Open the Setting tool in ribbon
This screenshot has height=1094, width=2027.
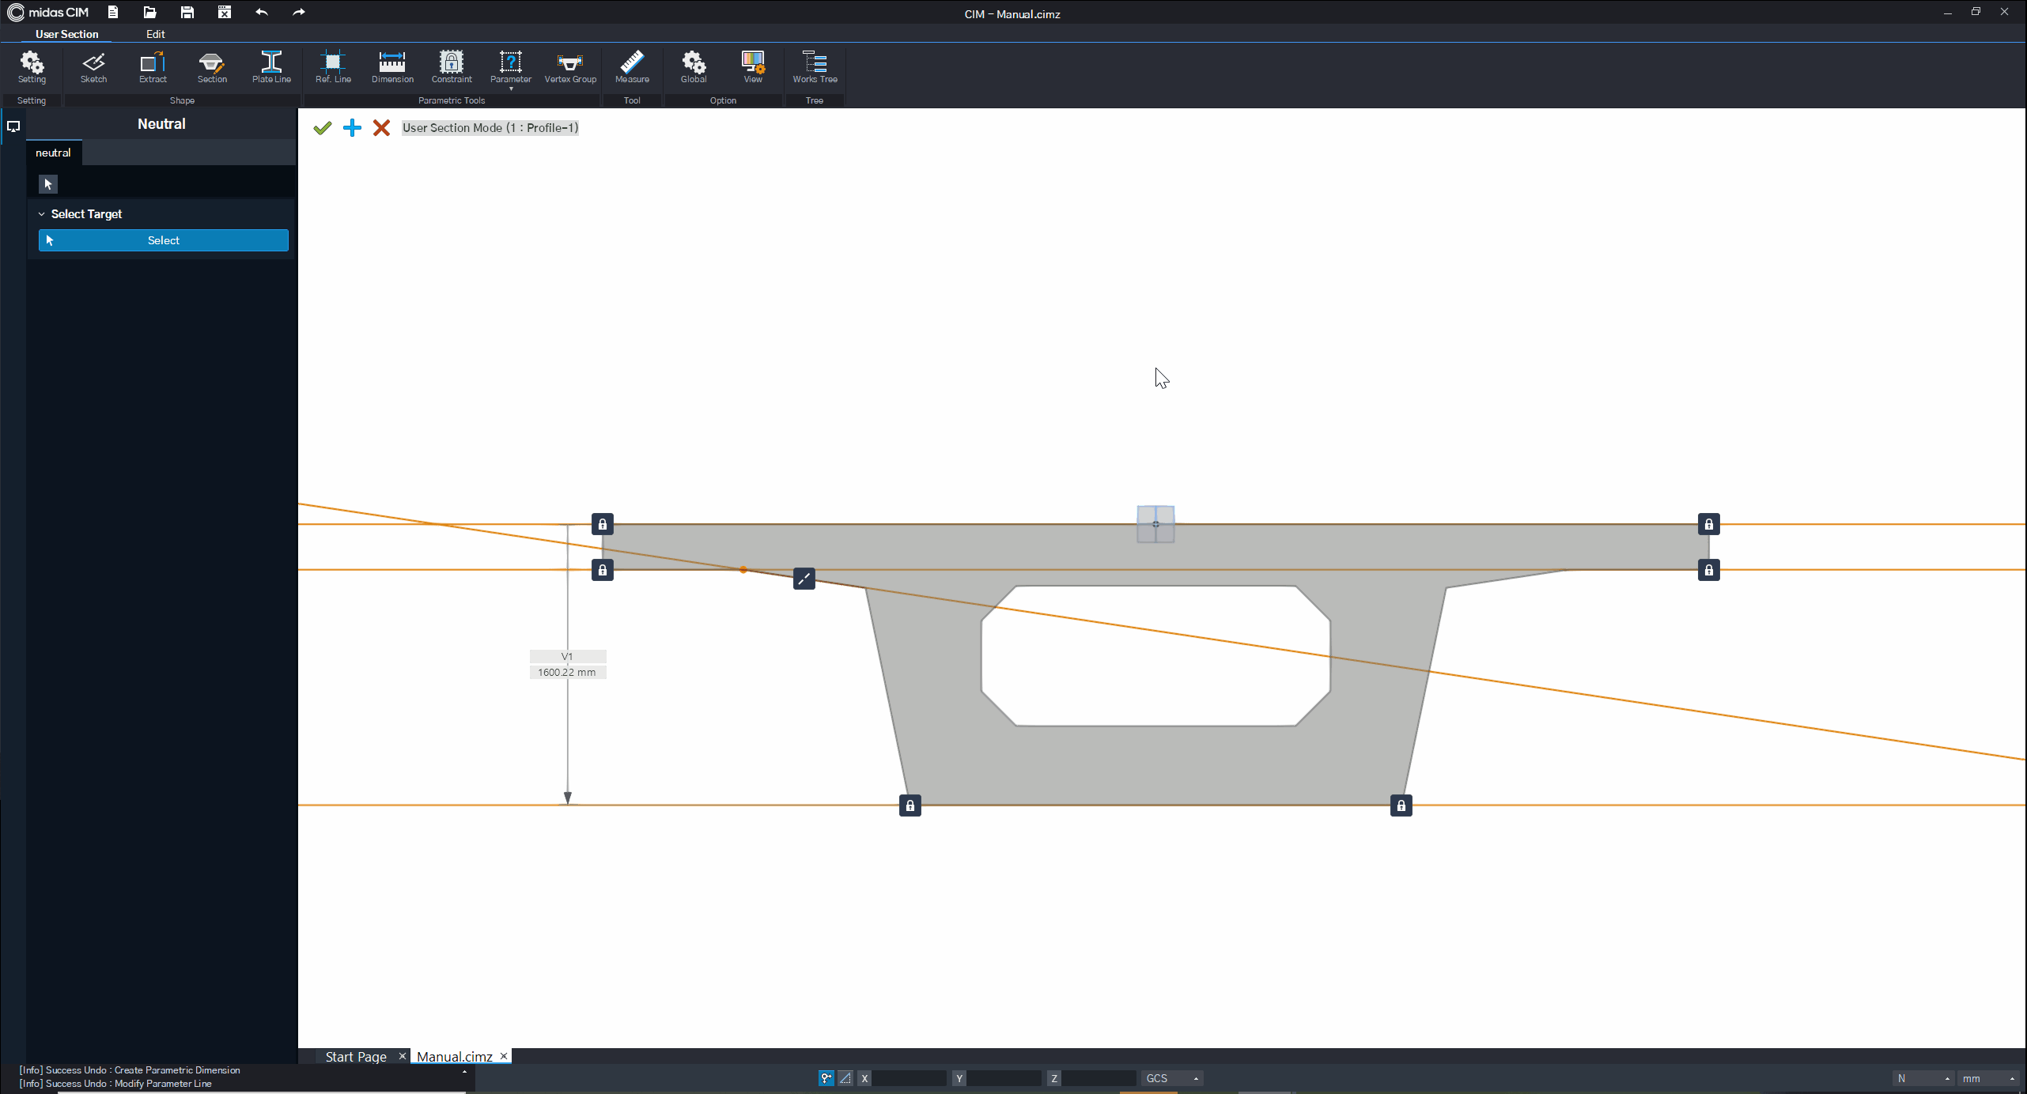click(32, 67)
